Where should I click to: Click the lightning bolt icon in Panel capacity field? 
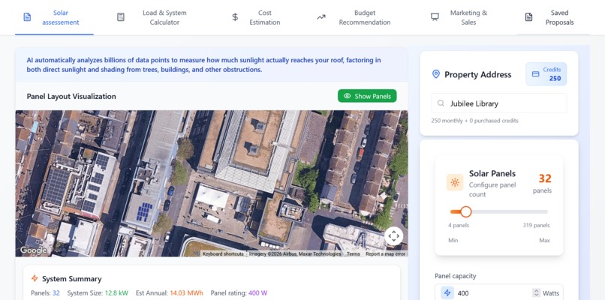pyautogui.click(x=447, y=293)
